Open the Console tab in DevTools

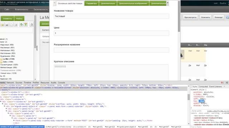61,82
